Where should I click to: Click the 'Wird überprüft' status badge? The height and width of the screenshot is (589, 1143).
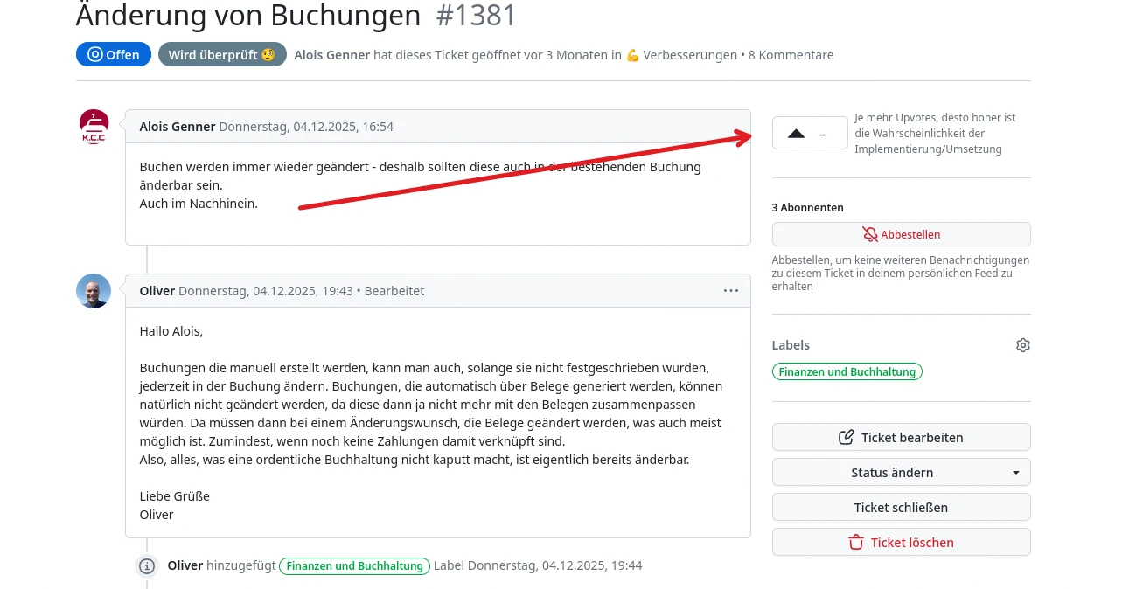point(222,54)
